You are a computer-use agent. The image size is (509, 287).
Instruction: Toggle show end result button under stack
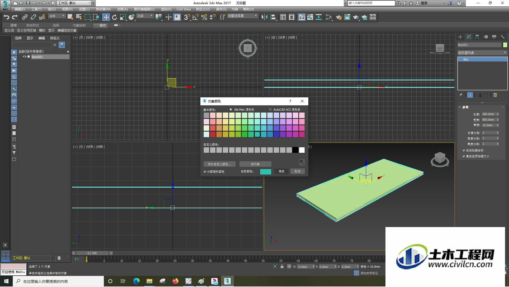[x=470, y=95]
